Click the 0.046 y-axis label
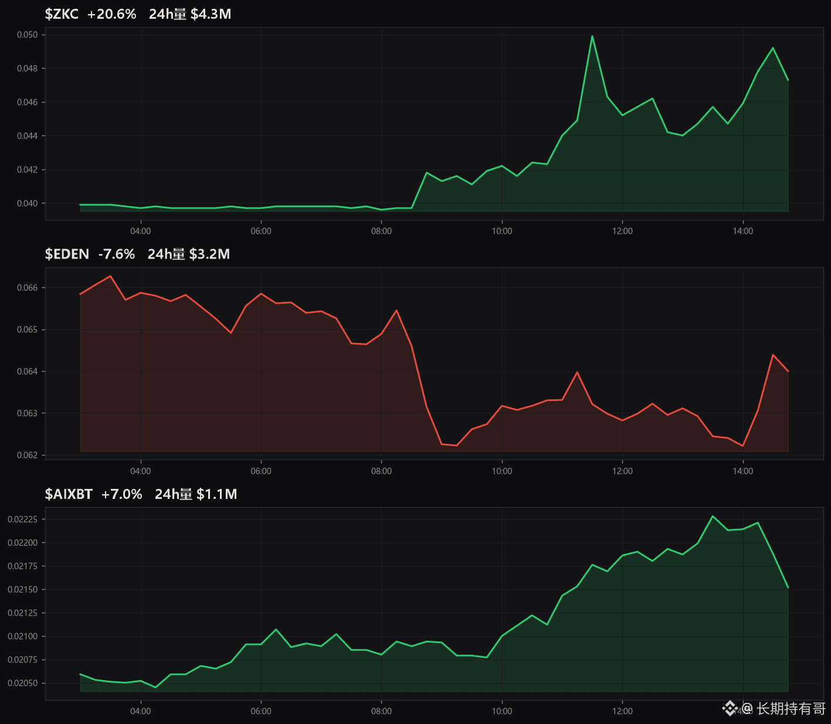The width and height of the screenshot is (831, 724). tap(27, 102)
